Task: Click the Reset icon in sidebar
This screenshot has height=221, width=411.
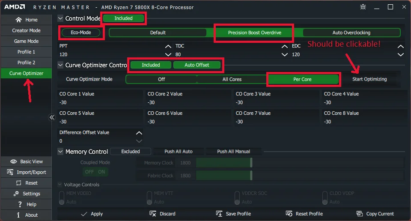Action: pos(18,183)
